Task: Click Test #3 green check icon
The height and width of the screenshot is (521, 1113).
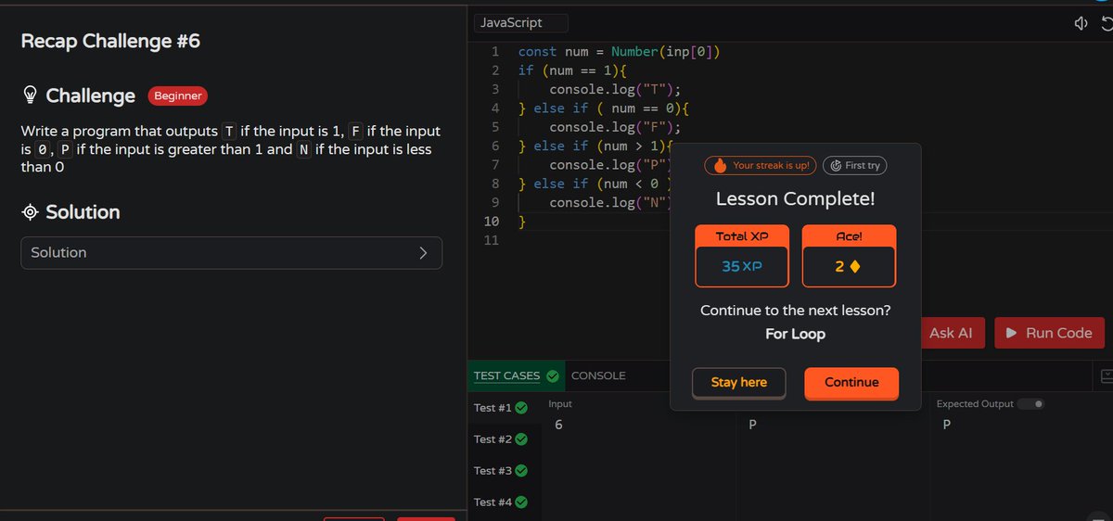Action: [x=521, y=471]
